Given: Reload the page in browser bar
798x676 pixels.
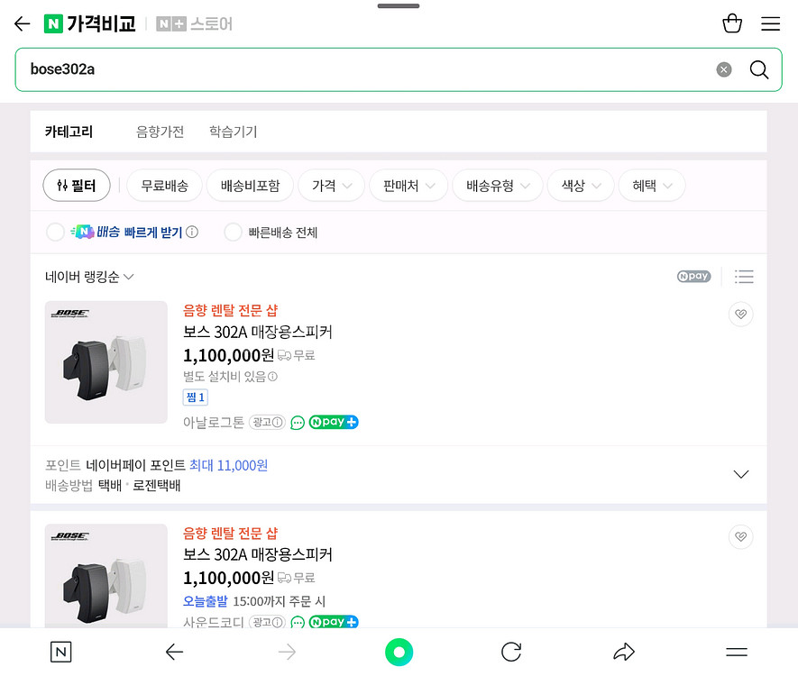Looking at the screenshot, I should pos(511,652).
